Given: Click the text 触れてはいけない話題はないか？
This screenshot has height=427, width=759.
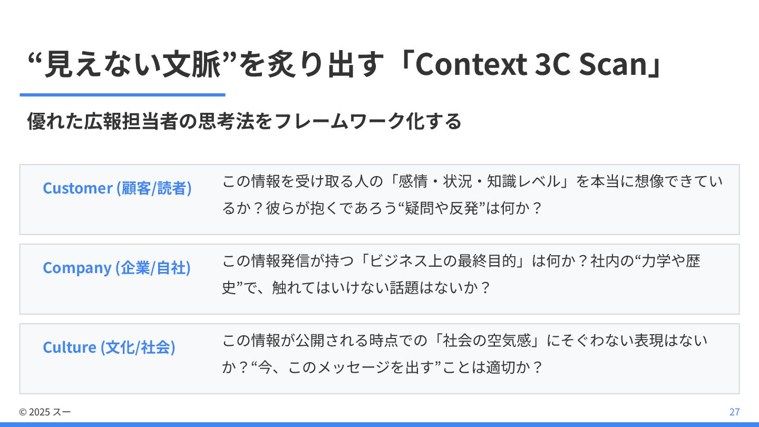Looking at the screenshot, I should coord(382,288).
